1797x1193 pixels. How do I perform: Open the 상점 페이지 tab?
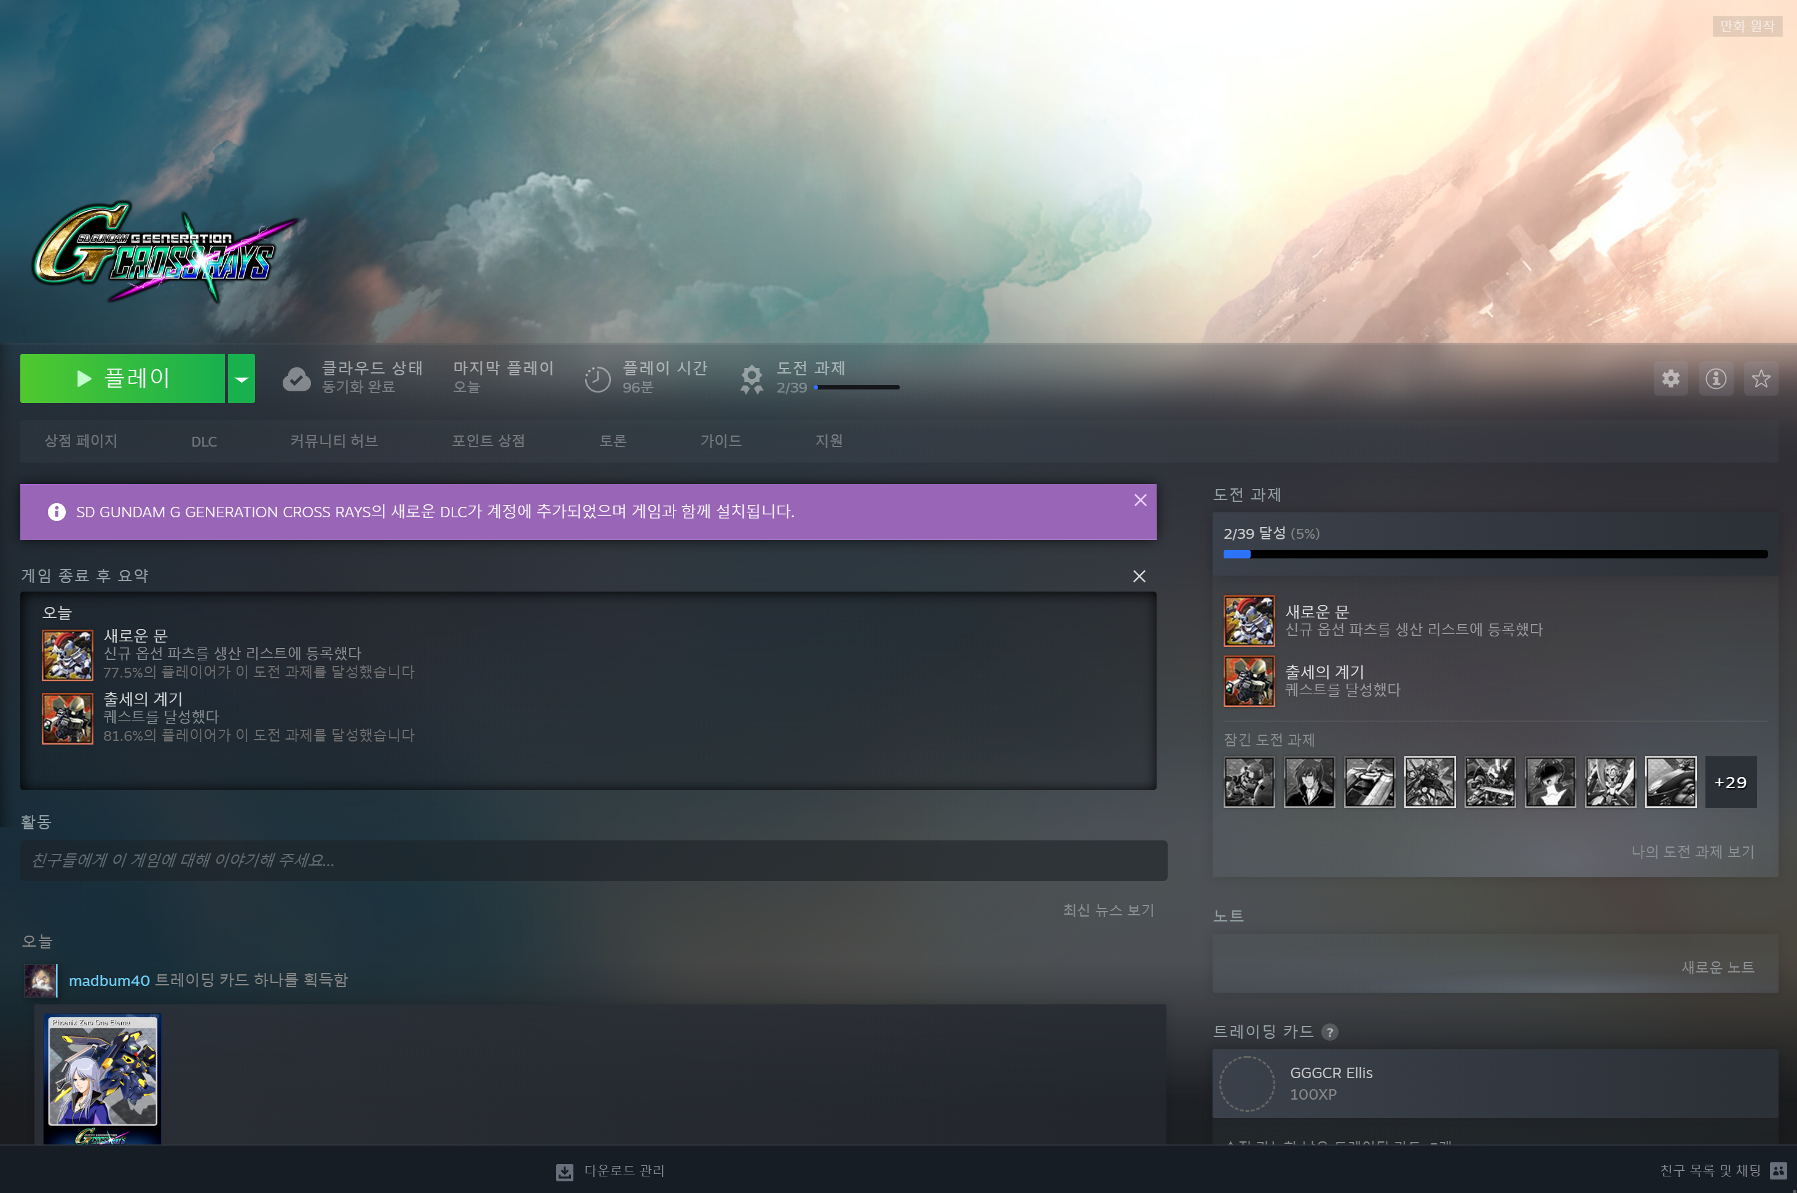point(81,440)
